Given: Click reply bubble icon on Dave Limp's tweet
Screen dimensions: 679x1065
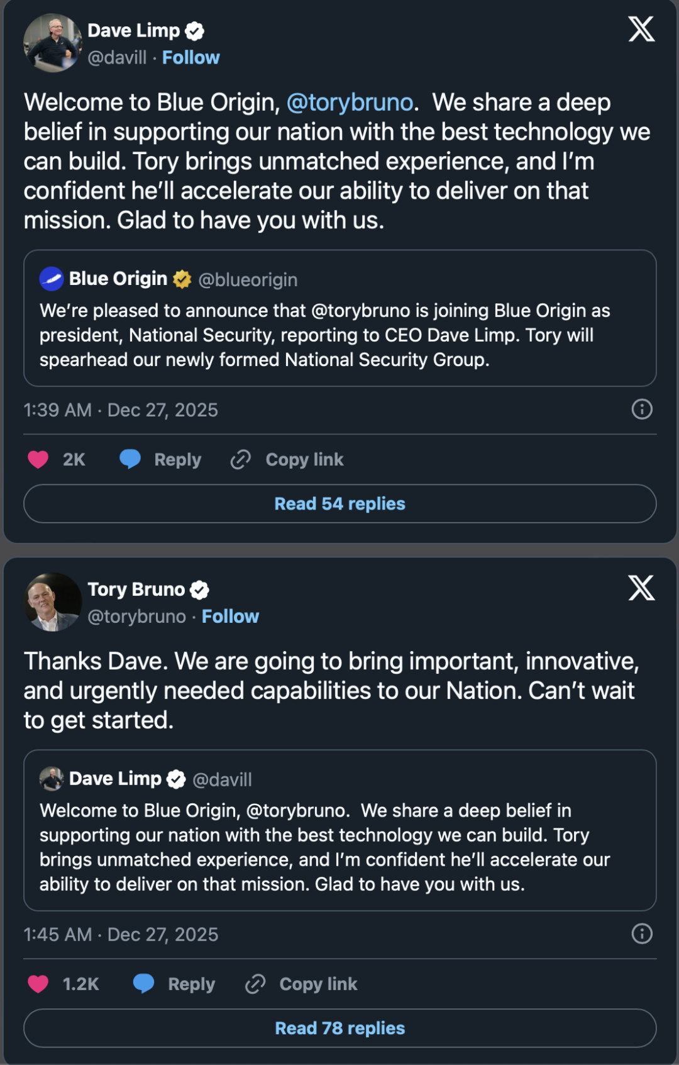Looking at the screenshot, I should click(130, 459).
